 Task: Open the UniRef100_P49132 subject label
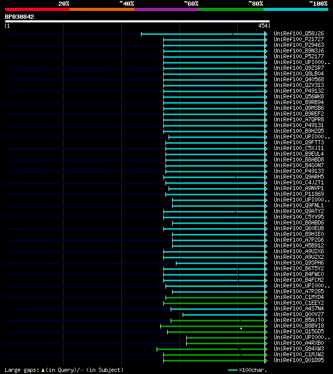(299, 91)
